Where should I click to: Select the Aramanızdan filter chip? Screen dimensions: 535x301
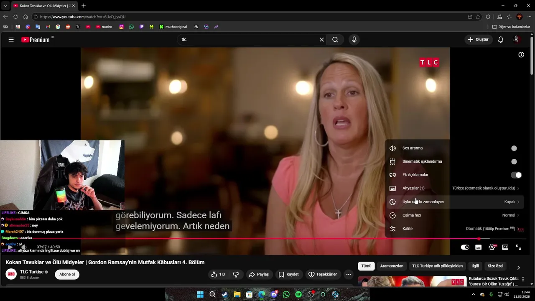(392, 266)
